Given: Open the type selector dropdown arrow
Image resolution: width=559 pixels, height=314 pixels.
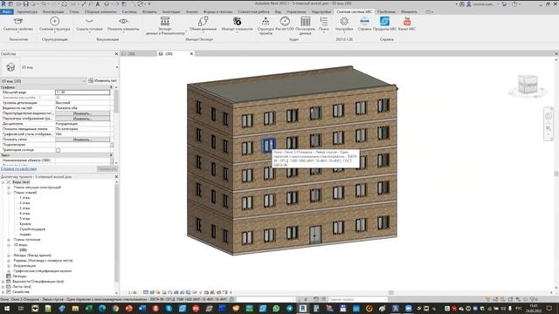Looking at the screenshot, I should coord(116,67).
